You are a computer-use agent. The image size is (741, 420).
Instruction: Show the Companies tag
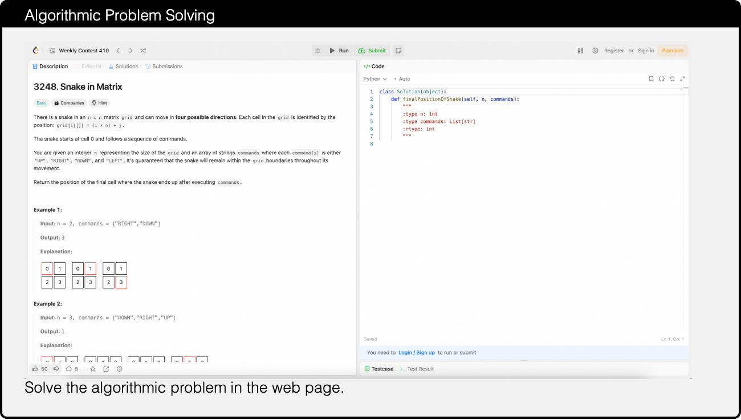click(69, 103)
